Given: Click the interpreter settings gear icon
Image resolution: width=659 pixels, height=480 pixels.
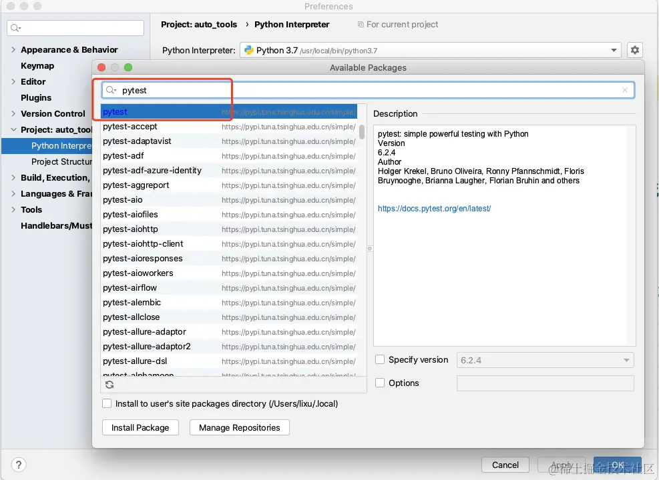Looking at the screenshot, I should pos(634,51).
